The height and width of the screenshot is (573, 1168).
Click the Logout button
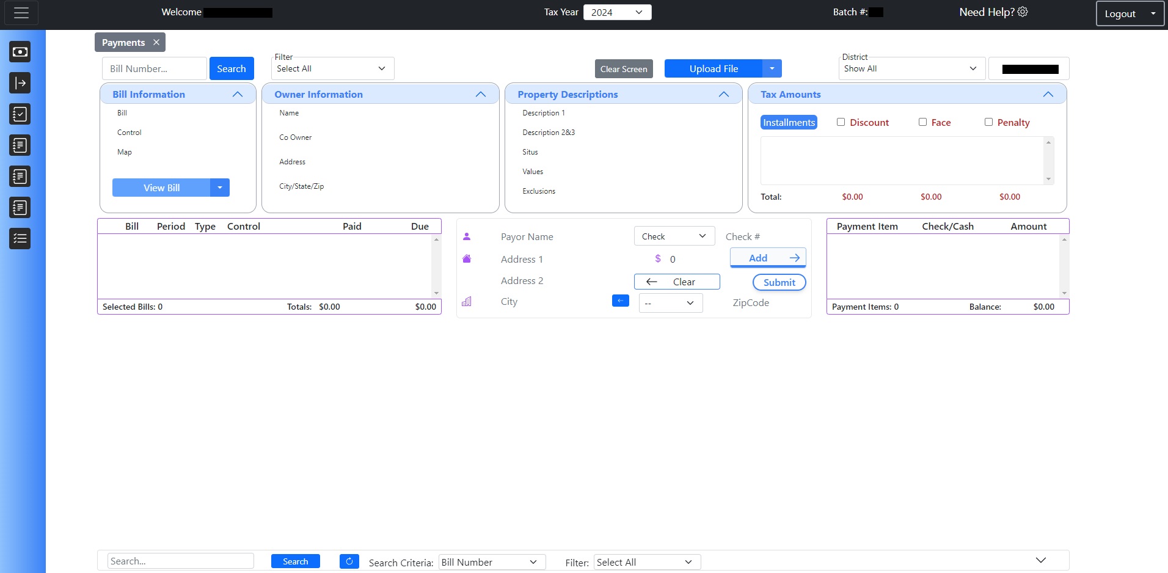coord(1120,13)
